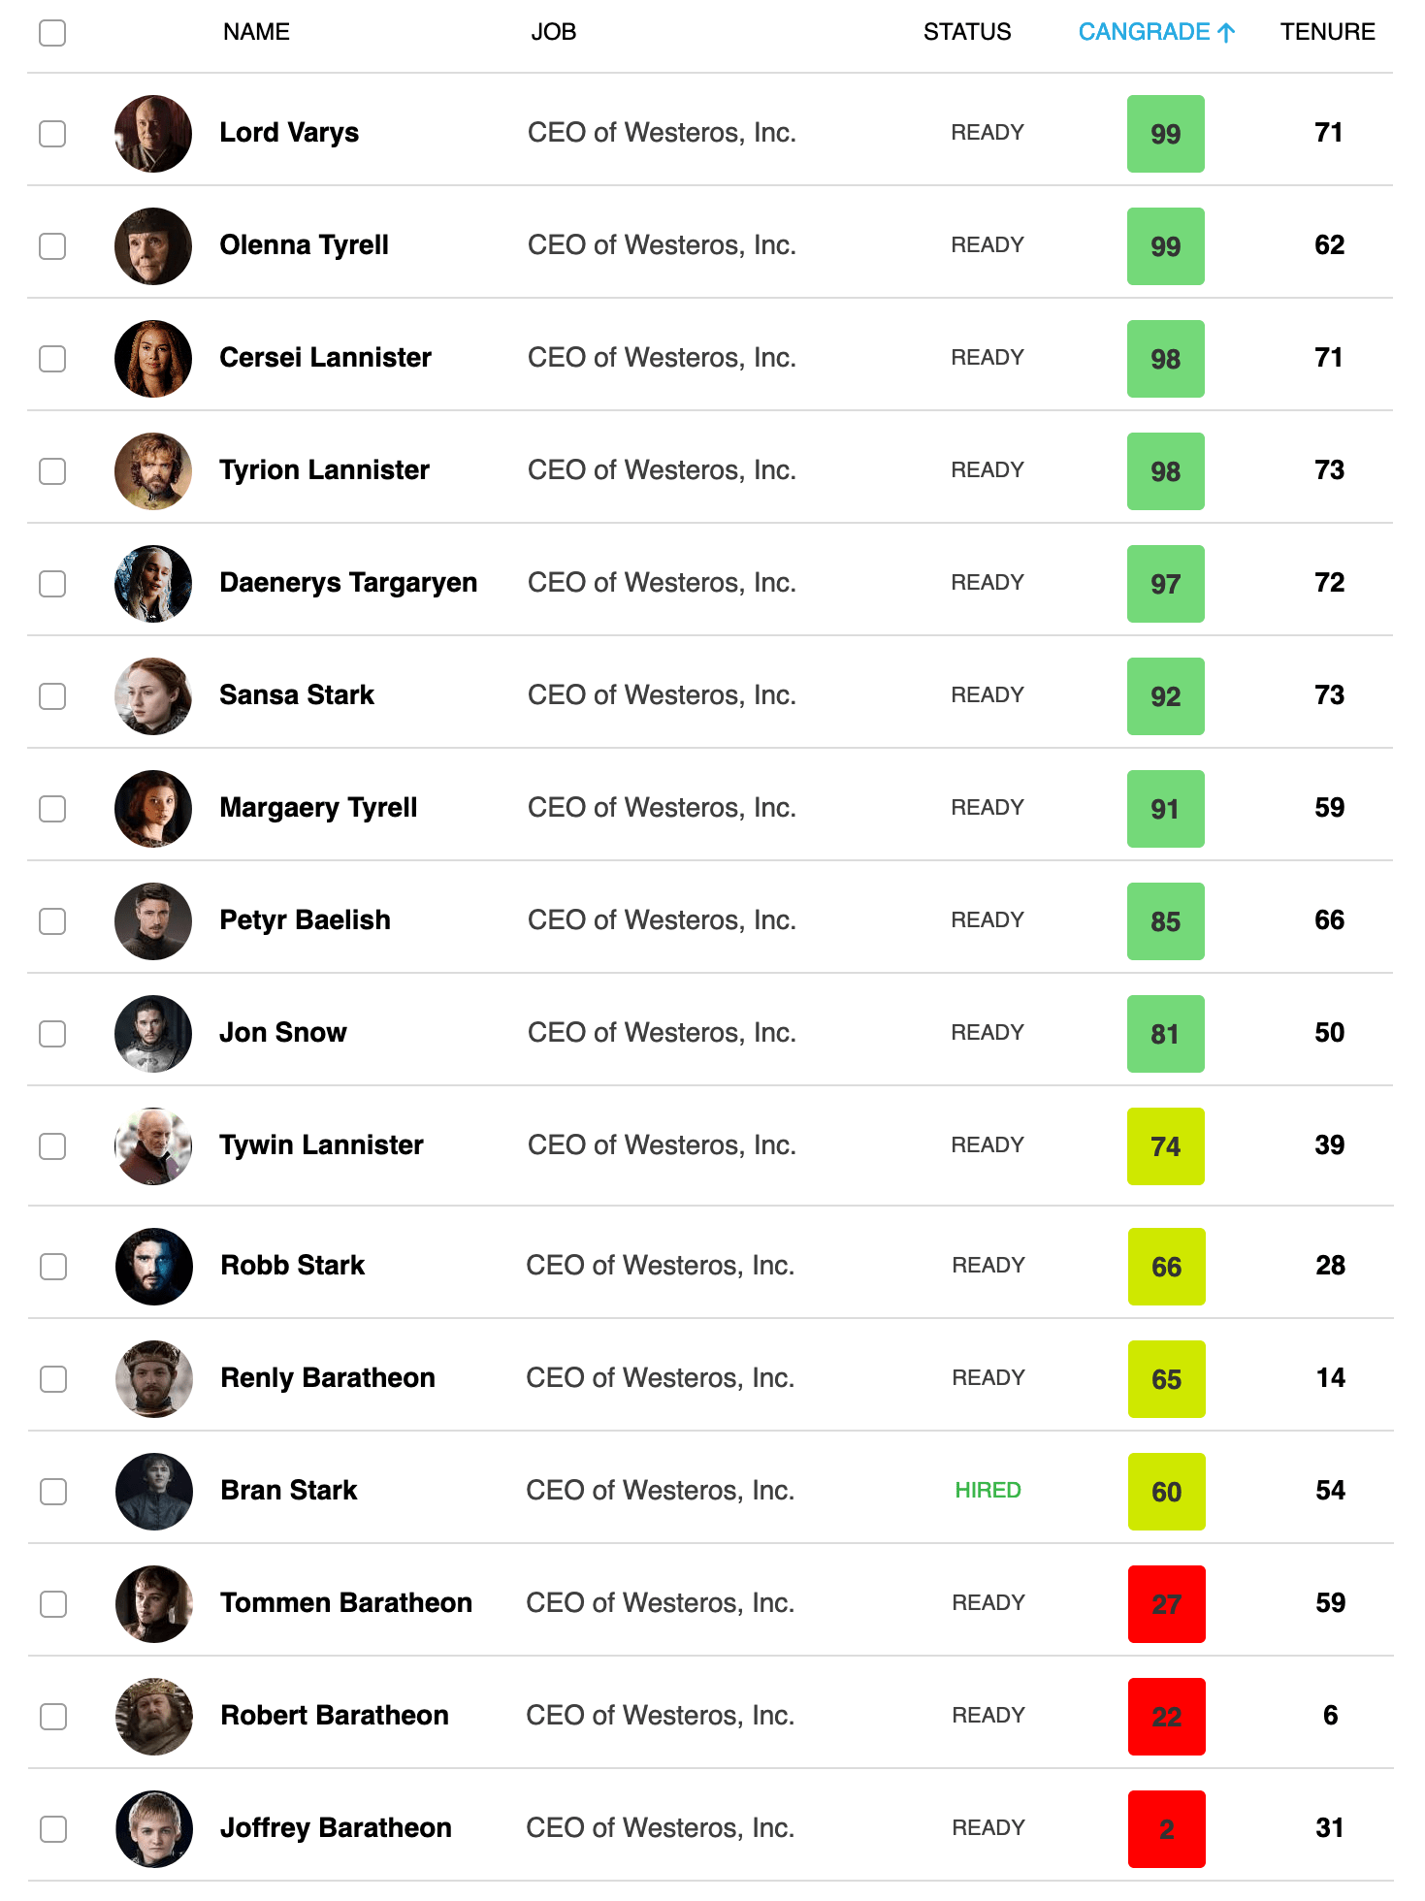Click the HIRED status for Bran Stark

pos(988,1491)
